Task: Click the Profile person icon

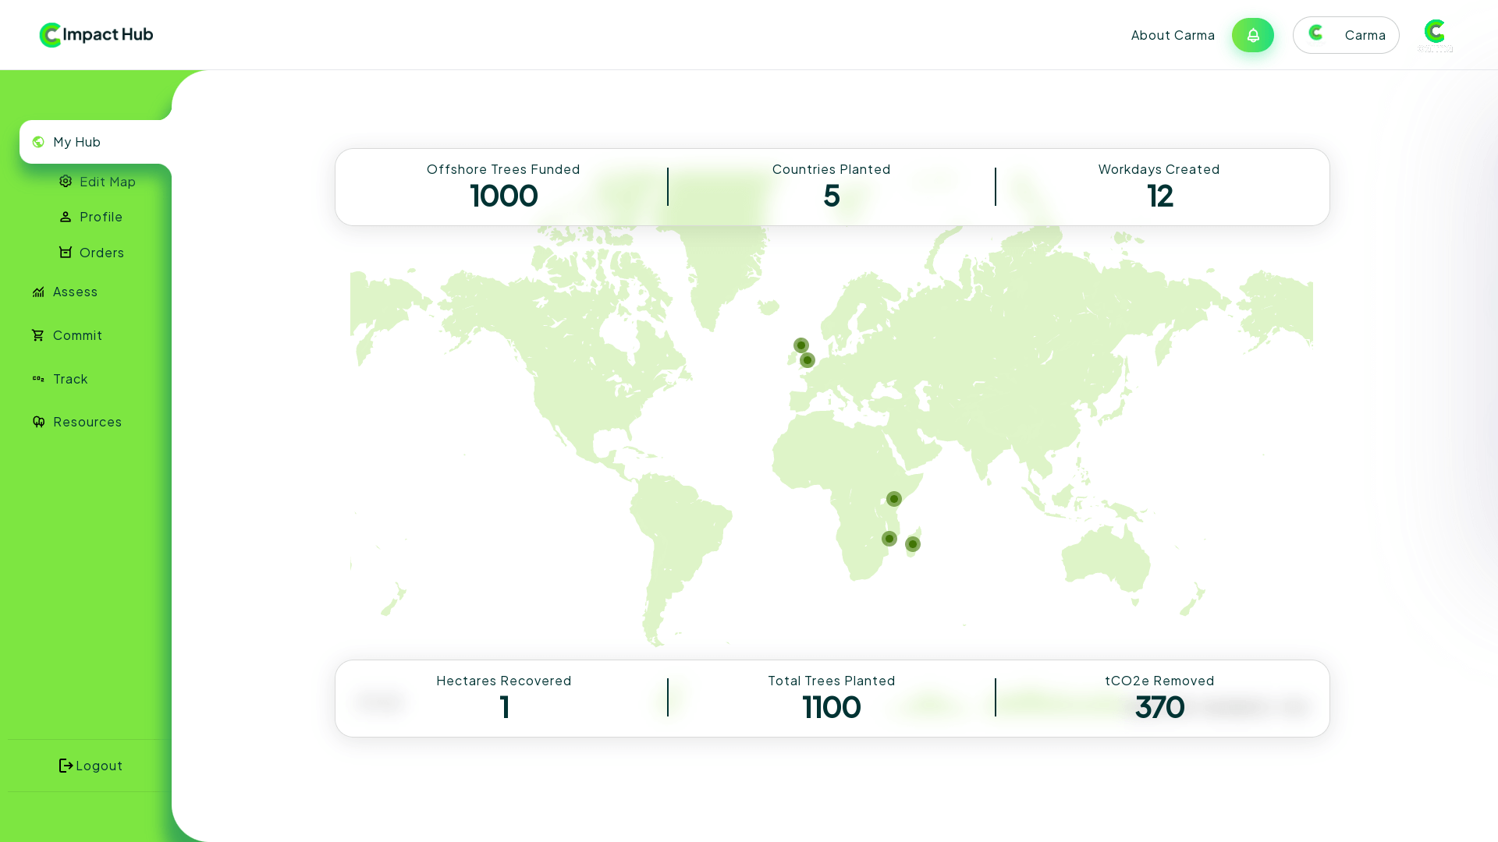Action: tap(66, 217)
